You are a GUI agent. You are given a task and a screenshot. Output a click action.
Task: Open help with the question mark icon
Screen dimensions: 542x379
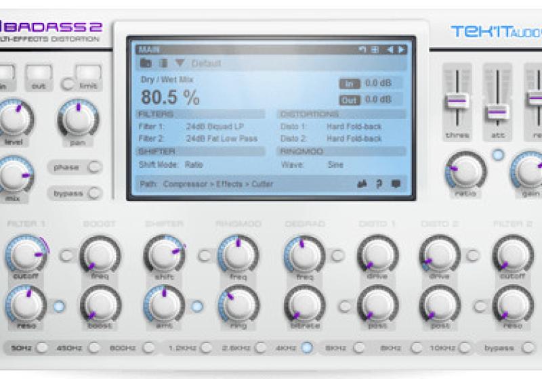click(x=379, y=184)
